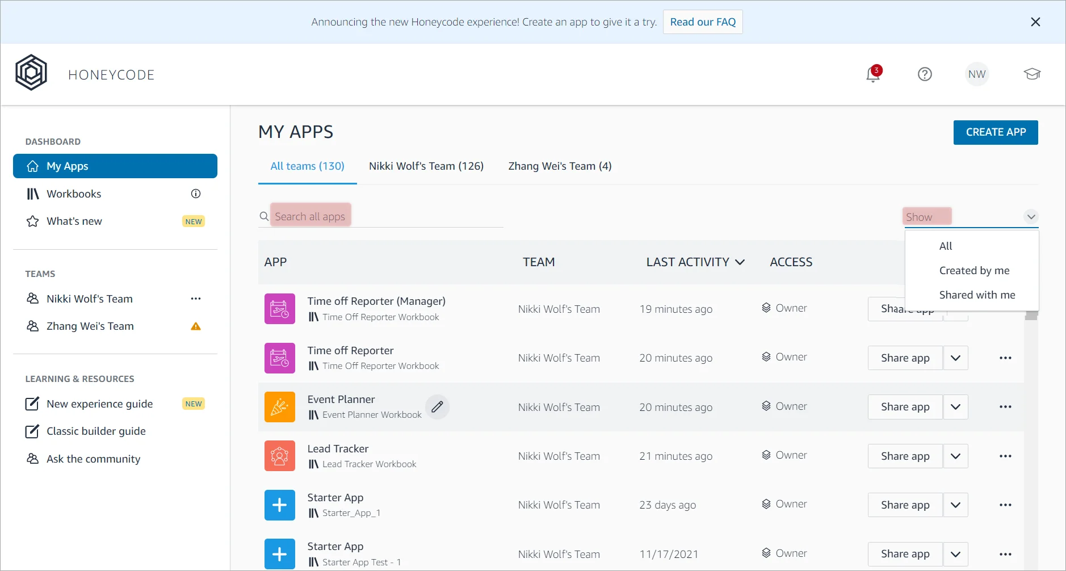The height and width of the screenshot is (571, 1066).
Task: Click the Workbooks info icon
Action: coord(196,194)
